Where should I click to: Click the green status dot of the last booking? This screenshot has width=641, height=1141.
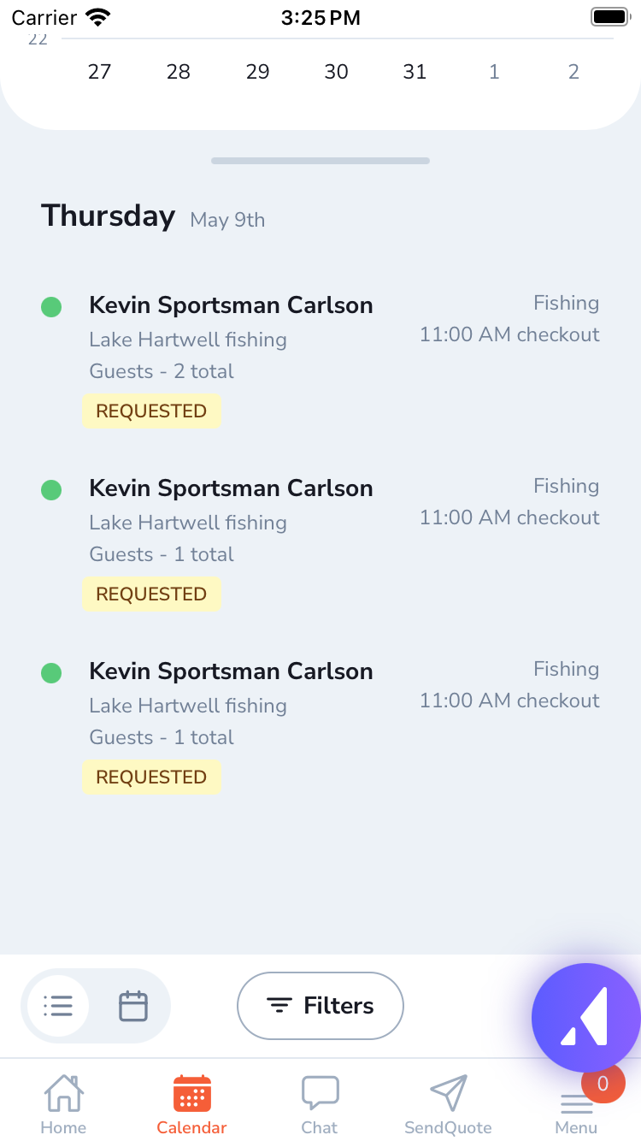tap(51, 673)
